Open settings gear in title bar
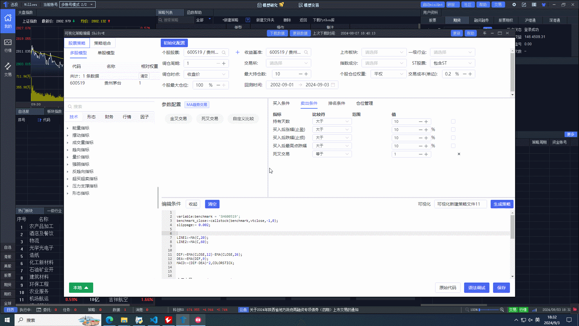This screenshot has width=579, height=326. coord(514,5)
